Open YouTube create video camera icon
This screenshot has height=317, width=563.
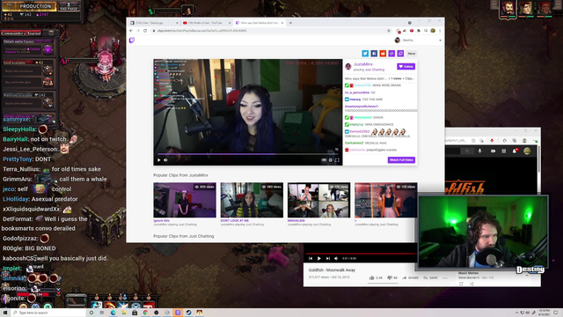(x=493, y=151)
